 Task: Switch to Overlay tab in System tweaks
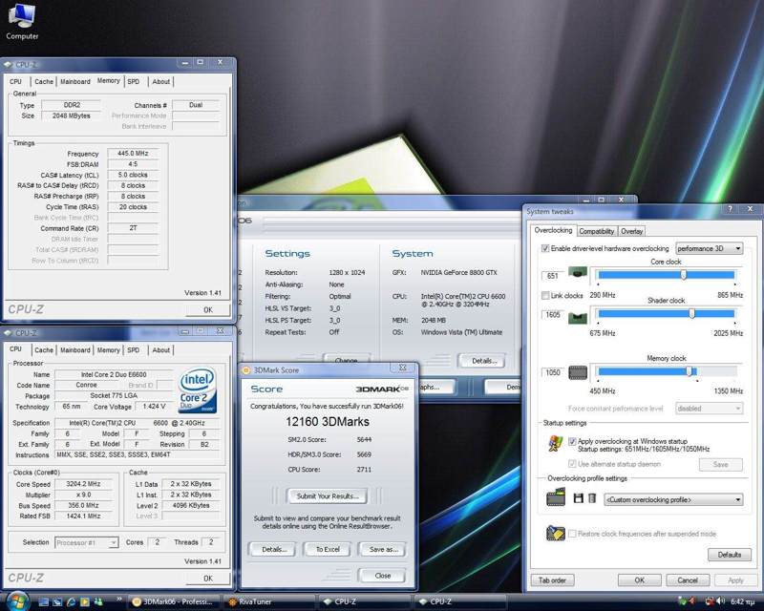(x=632, y=231)
